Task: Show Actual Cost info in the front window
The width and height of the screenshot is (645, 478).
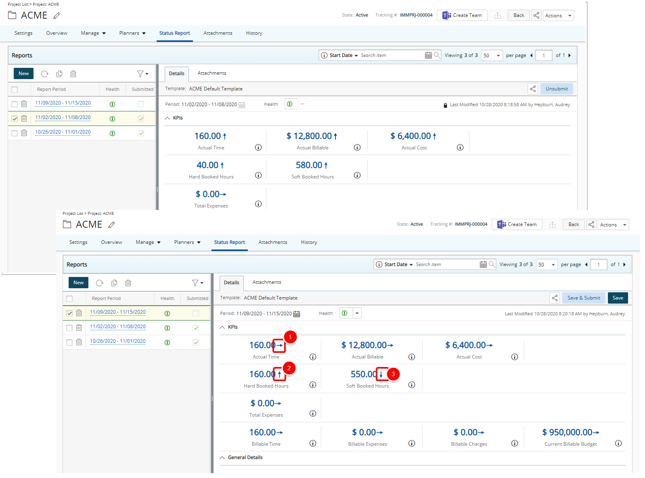Action: (515, 357)
